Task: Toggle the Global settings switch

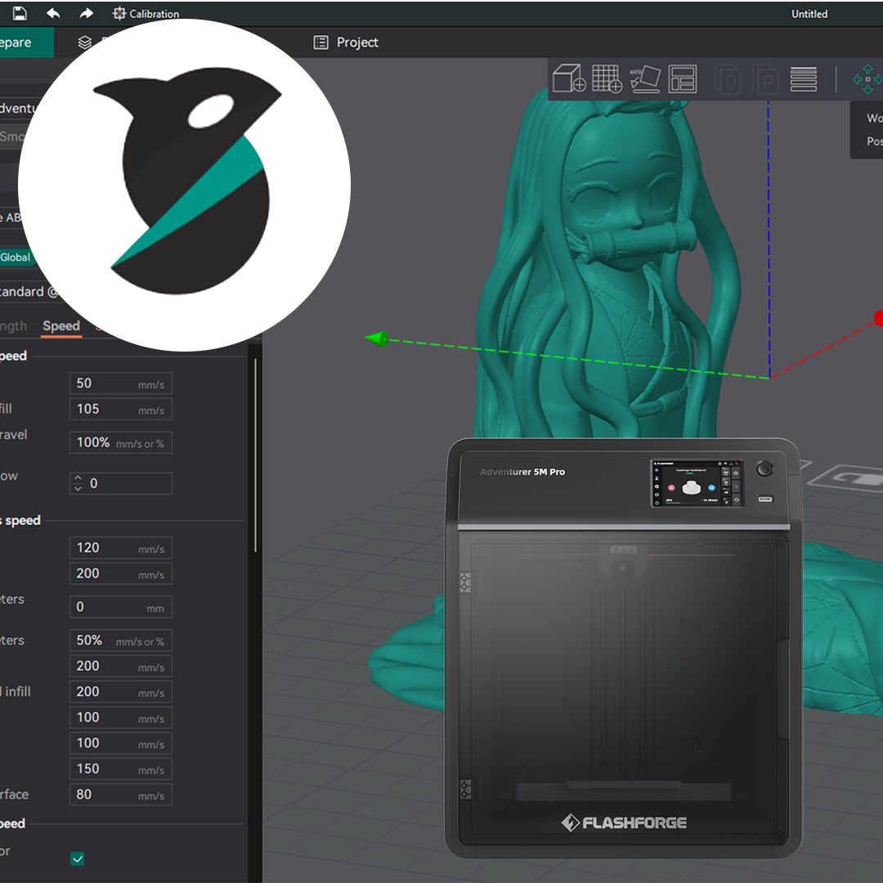Action: [16, 258]
